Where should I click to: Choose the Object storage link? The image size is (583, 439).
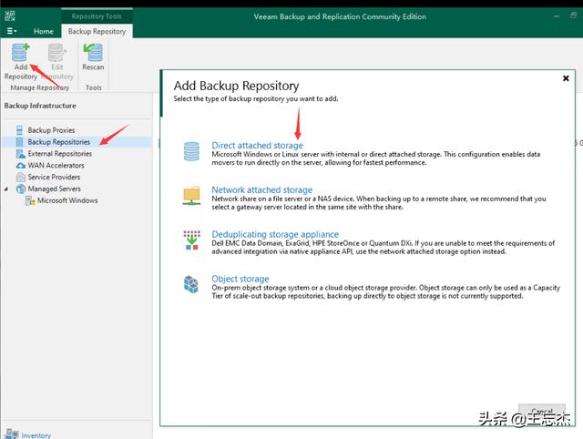240,279
